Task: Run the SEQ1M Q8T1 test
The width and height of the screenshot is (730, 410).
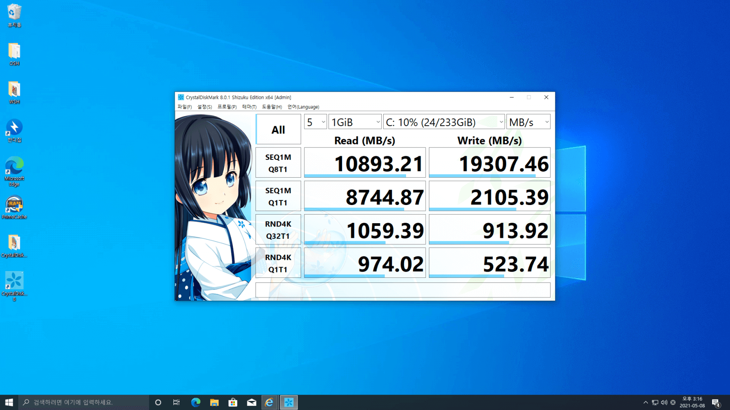Action: pyautogui.click(x=278, y=163)
